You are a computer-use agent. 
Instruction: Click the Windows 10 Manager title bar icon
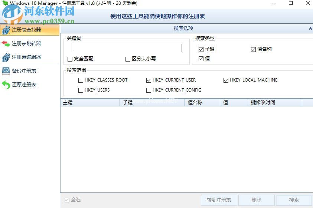click(5, 3)
